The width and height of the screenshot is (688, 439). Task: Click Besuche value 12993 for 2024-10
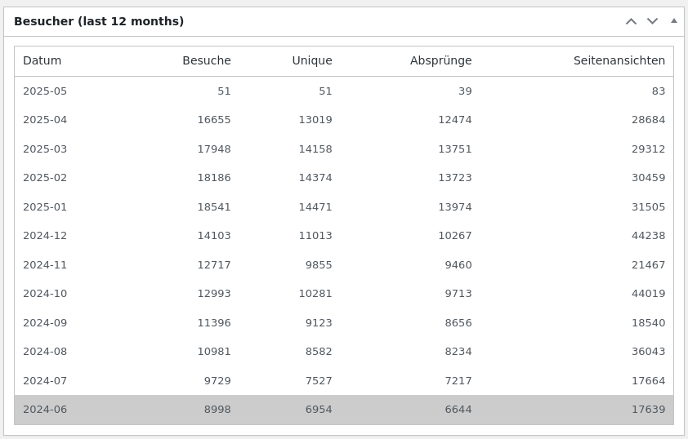tap(214, 294)
